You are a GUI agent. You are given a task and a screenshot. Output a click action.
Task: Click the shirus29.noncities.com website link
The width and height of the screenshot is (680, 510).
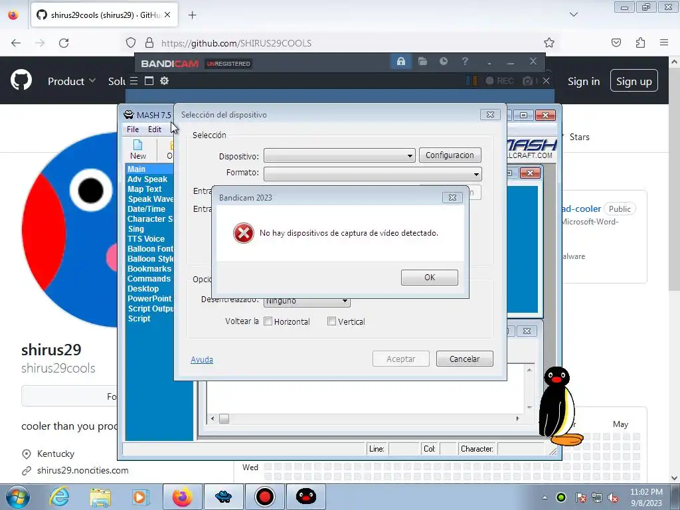82,470
